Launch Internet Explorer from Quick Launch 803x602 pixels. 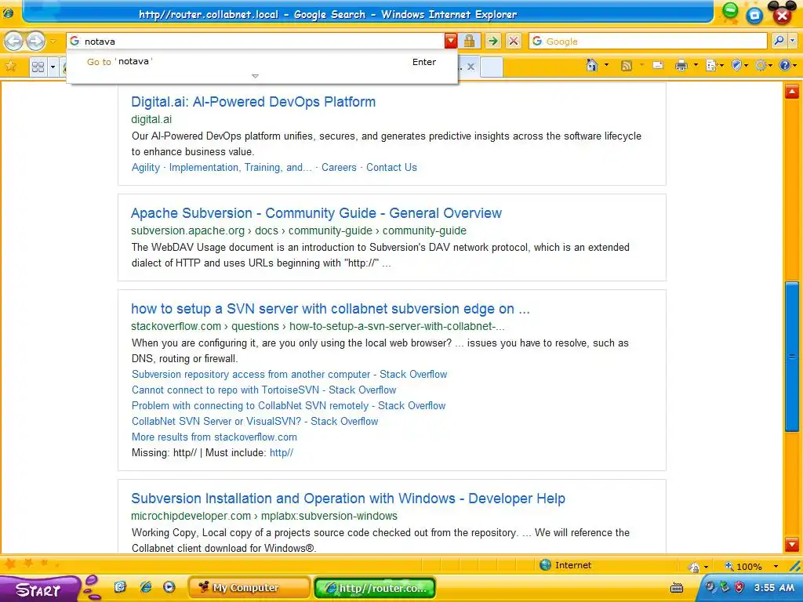pos(146,587)
